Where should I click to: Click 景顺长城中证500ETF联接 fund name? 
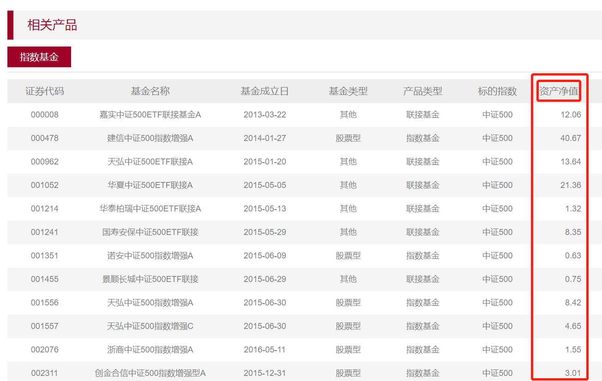[x=150, y=279]
